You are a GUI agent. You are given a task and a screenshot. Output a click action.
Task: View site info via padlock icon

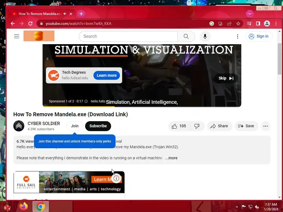[41, 24]
